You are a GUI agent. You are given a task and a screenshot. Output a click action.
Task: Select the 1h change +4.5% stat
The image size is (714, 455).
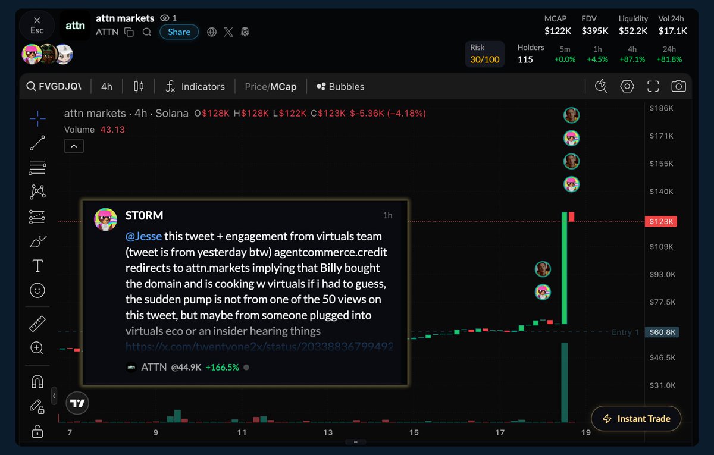597,54
